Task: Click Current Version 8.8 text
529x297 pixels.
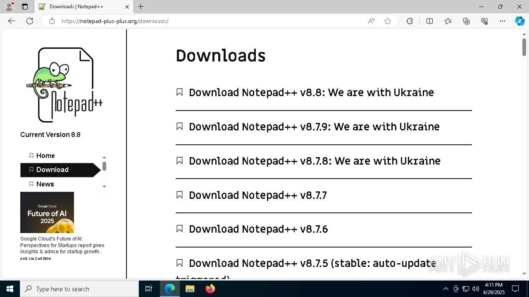Action: click(50, 134)
